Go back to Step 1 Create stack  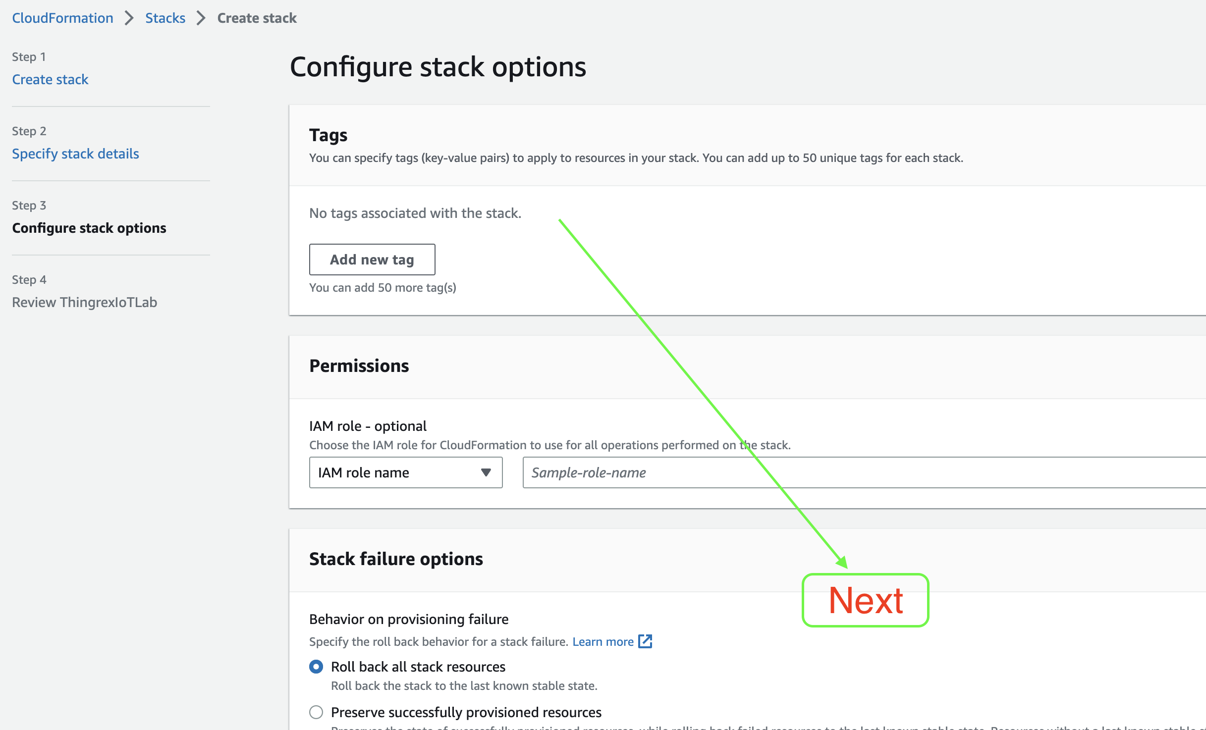pyautogui.click(x=50, y=79)
